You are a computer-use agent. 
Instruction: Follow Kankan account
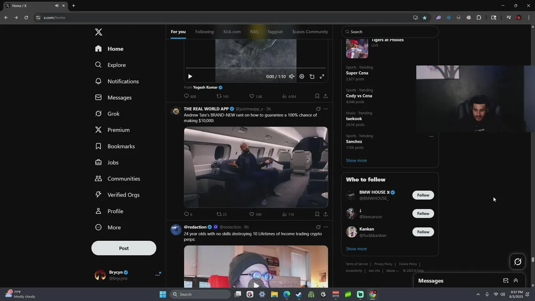423,232
